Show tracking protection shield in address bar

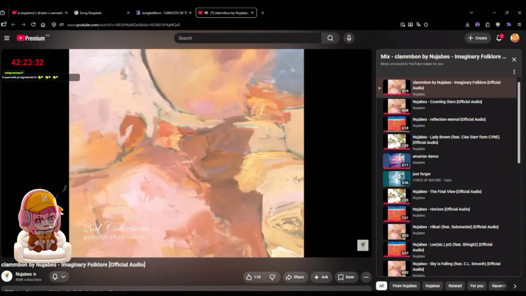pos(54,25)
